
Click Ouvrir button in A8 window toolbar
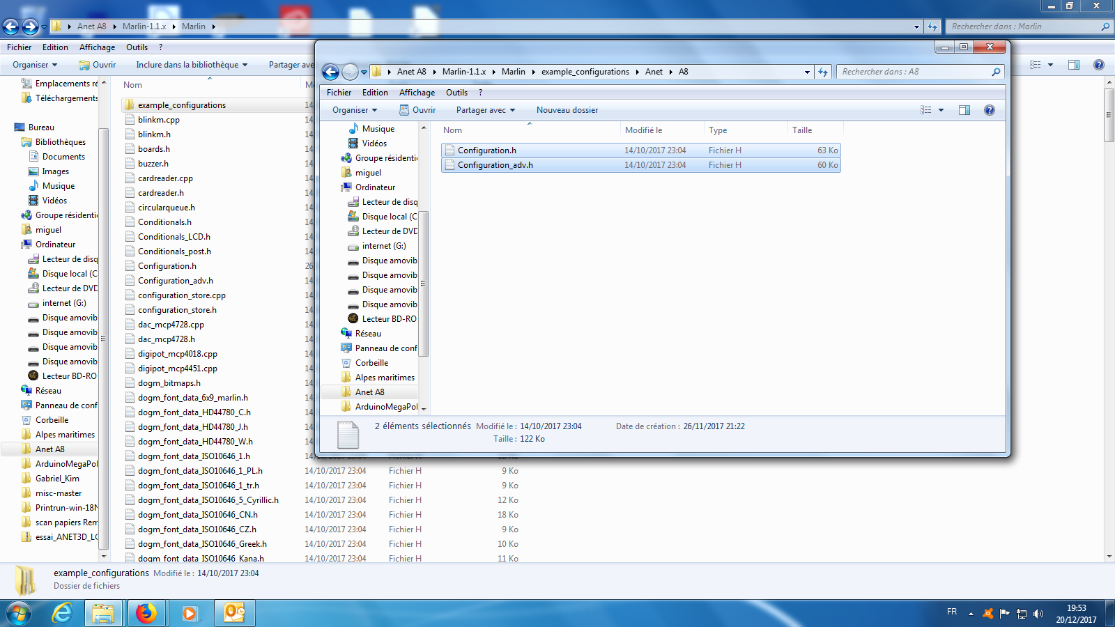coord(417,110)
